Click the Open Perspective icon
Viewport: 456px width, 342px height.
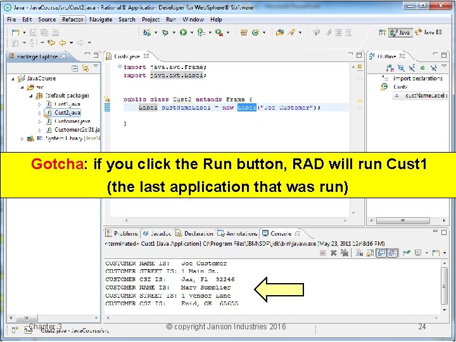click(x=383, y=32)
